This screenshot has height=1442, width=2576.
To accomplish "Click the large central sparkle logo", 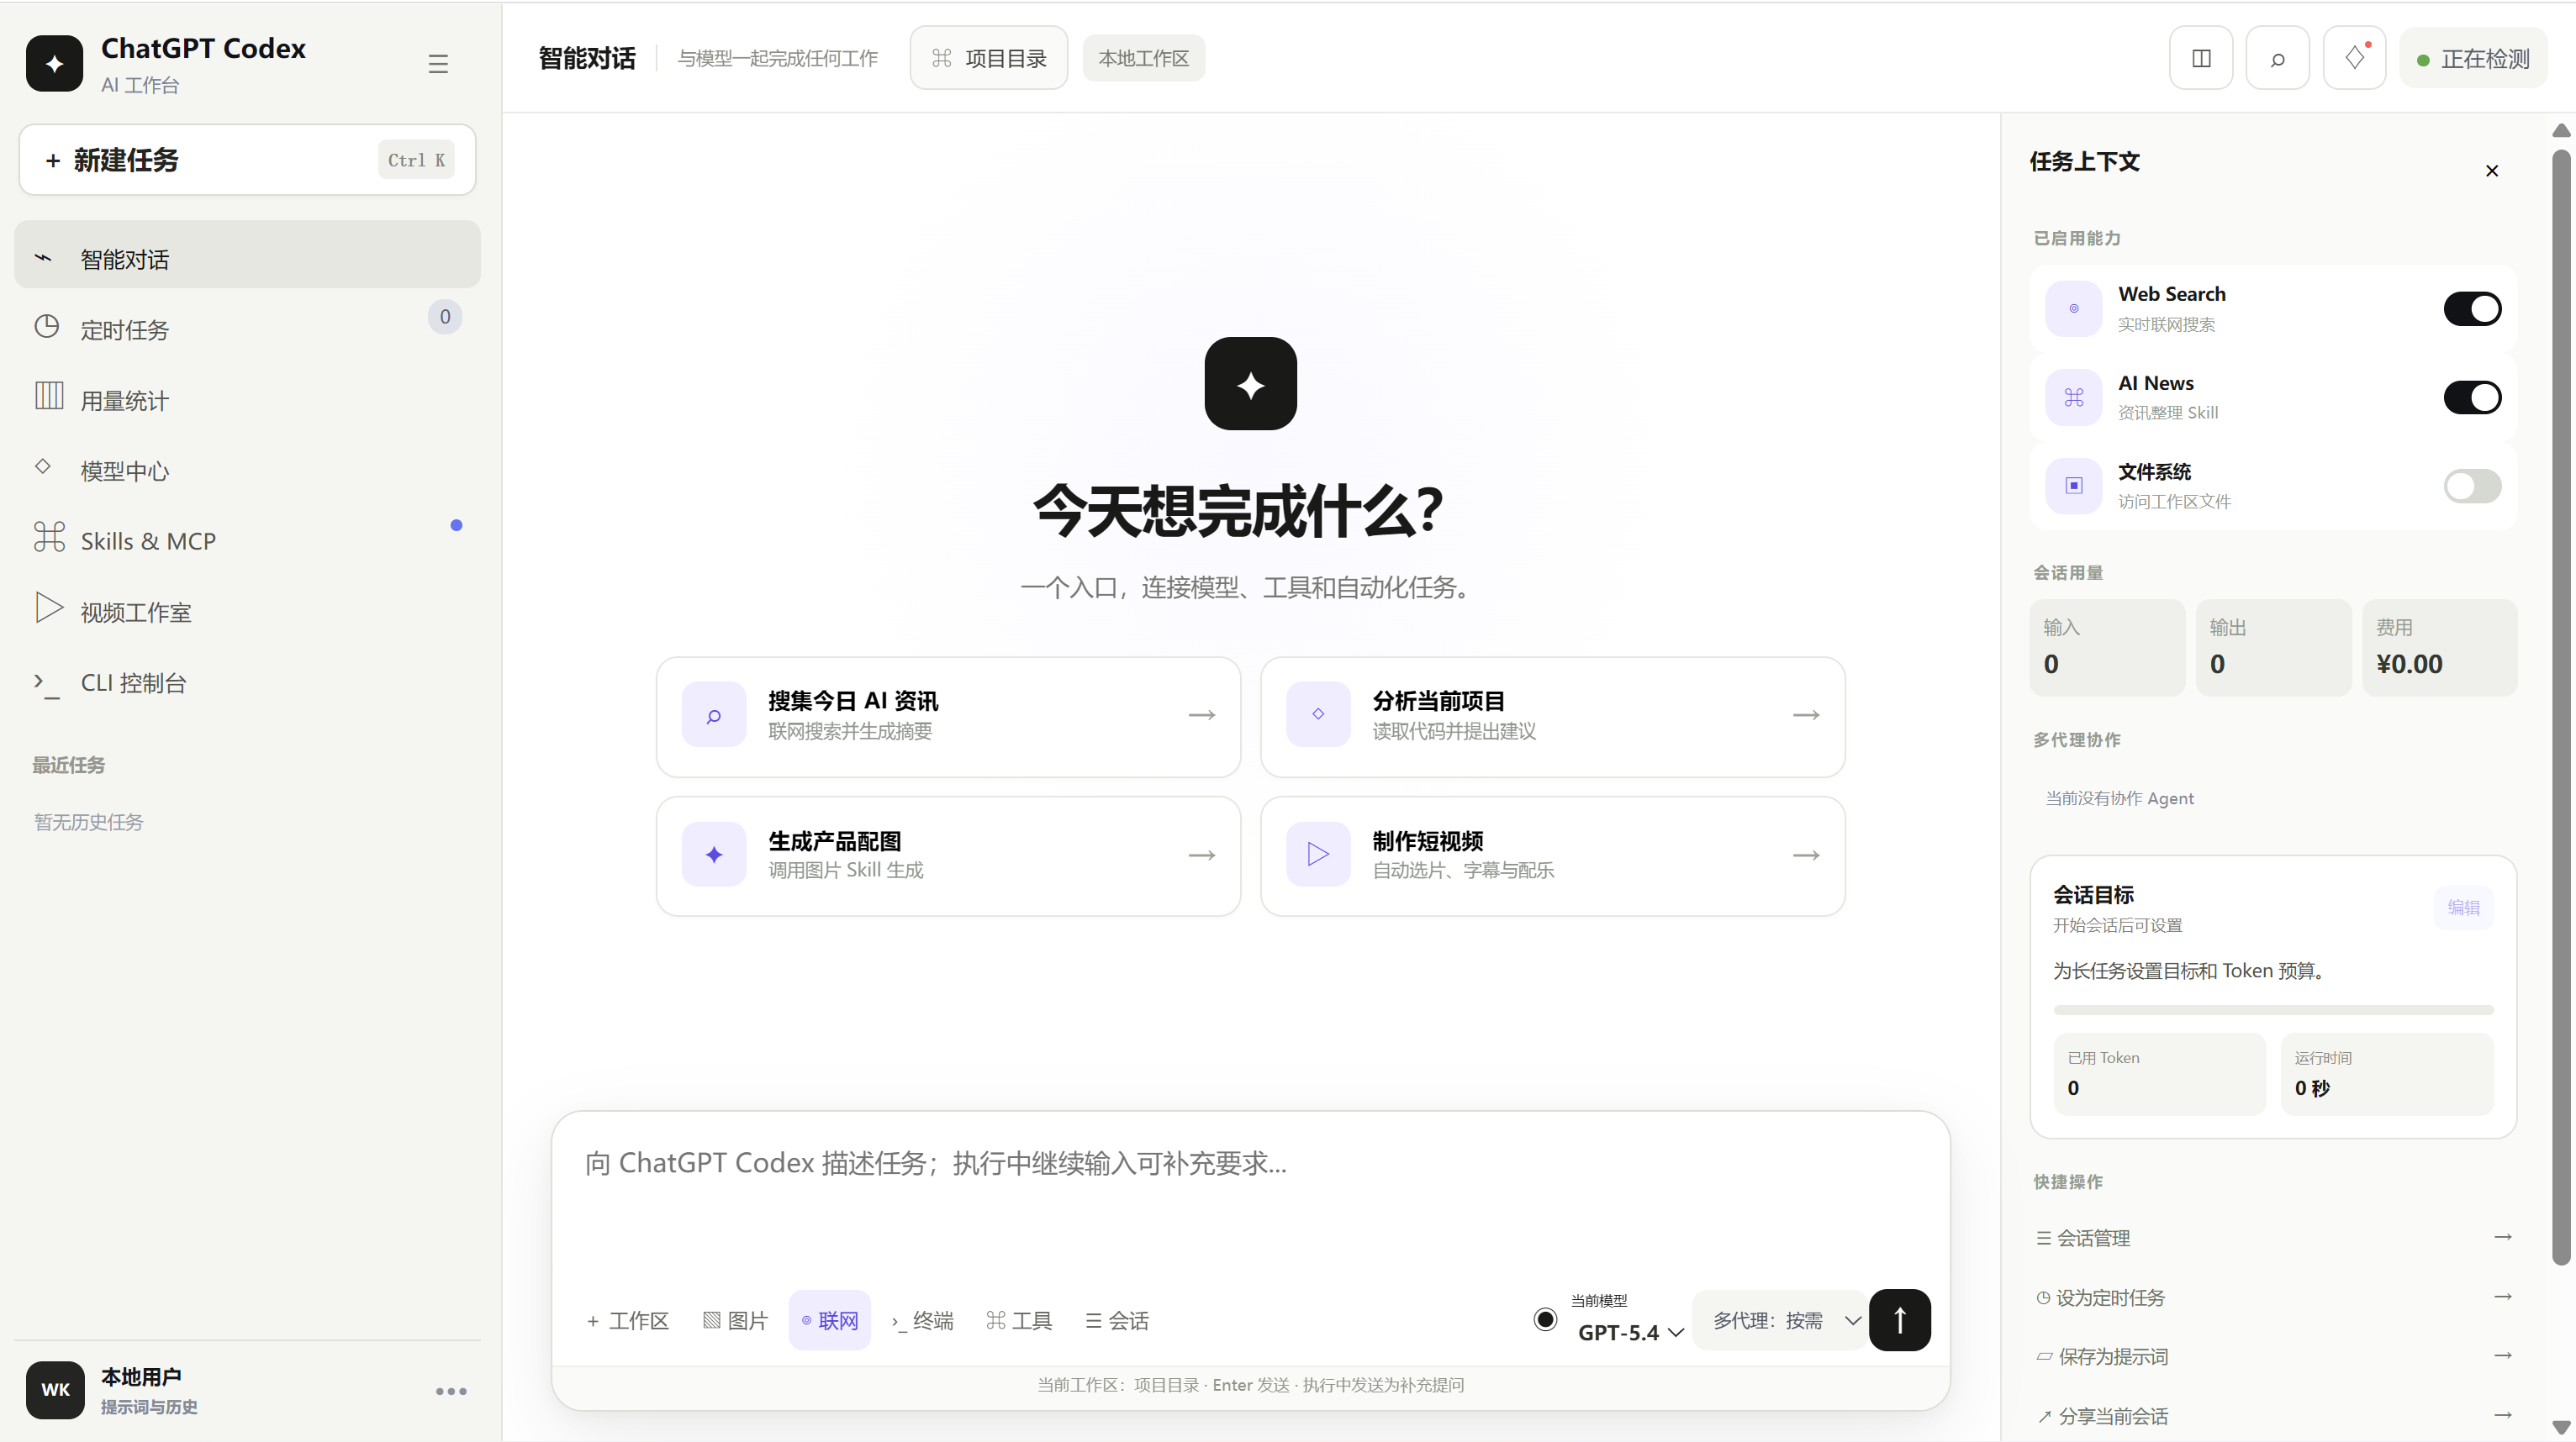I will click(x=1250, y=384).
